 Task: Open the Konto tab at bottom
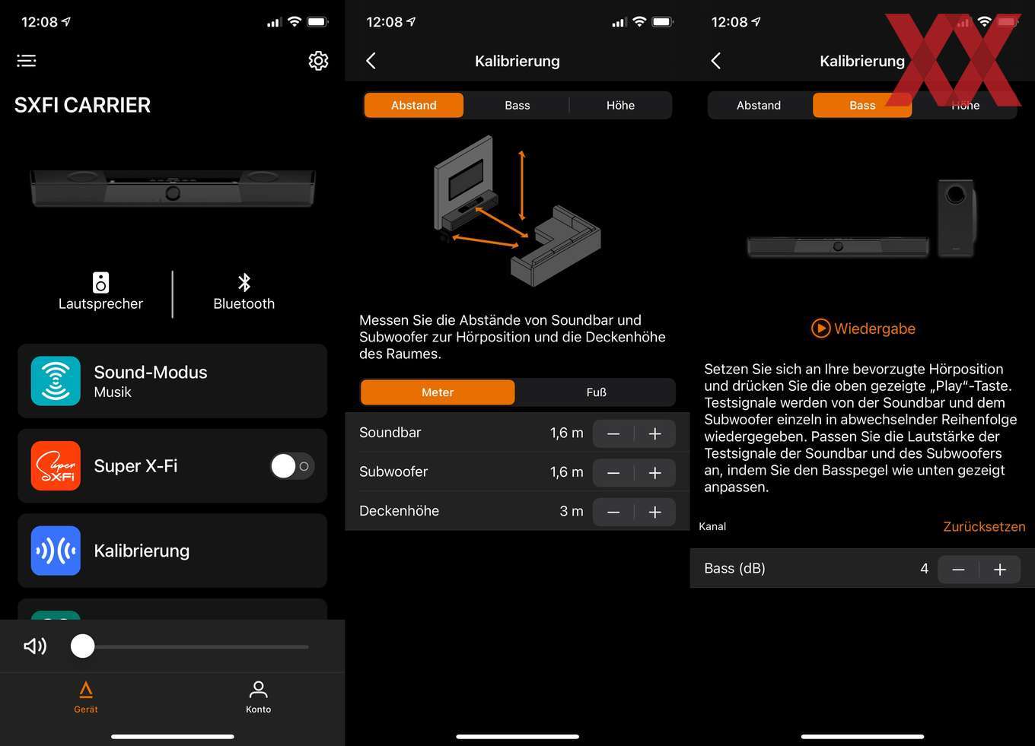click(x=258, y=697)
